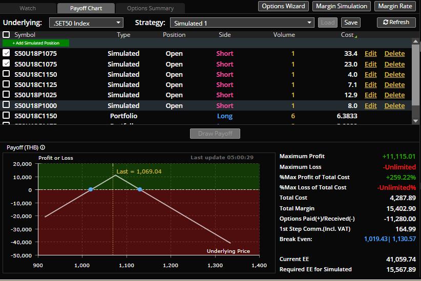421x281 pixels.
Task: Save the current strategy
Action: (351, 23)
